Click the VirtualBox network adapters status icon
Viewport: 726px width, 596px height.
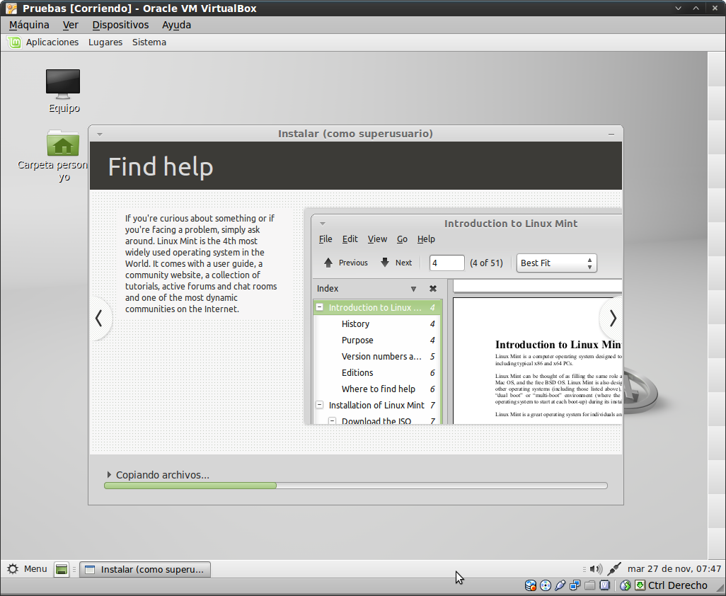click(575, 585)
